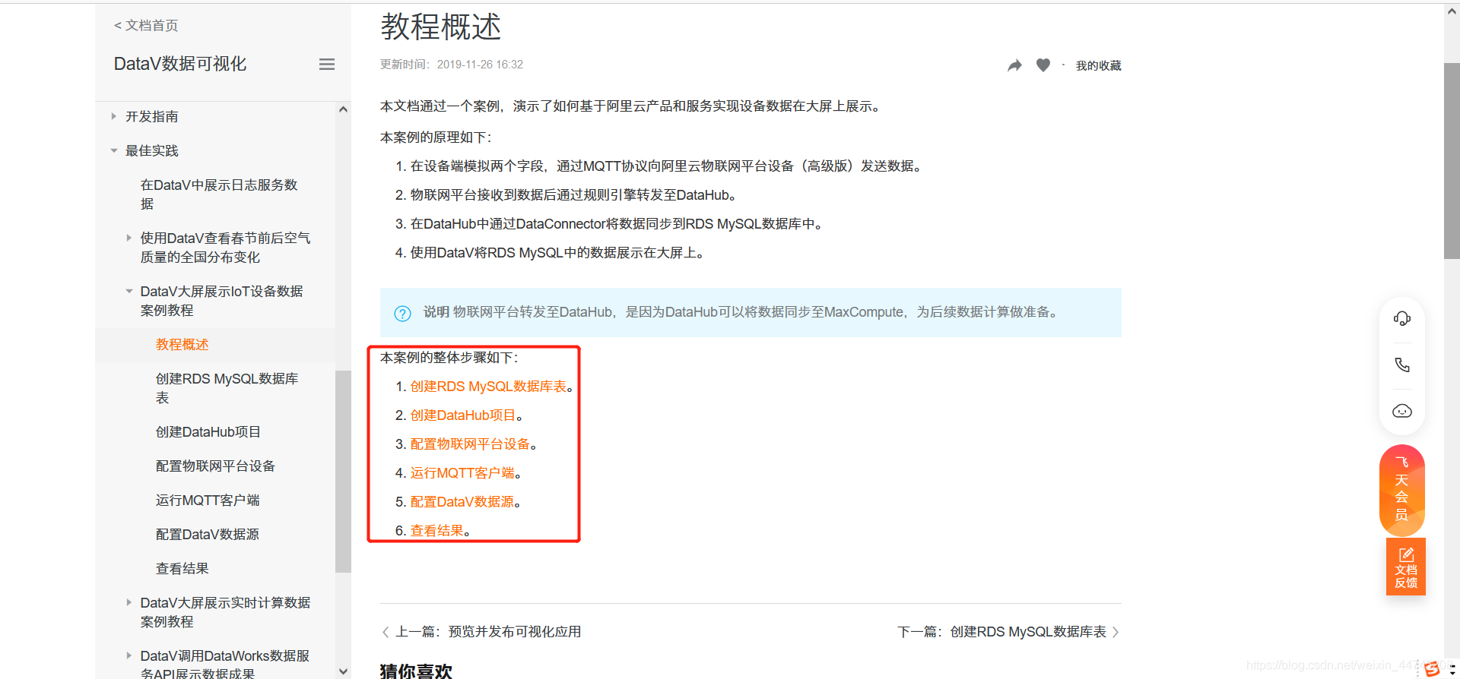Open 我的收藏 link
The height and width of the screenshot is (679, 1460).
tap(1098, 65)
